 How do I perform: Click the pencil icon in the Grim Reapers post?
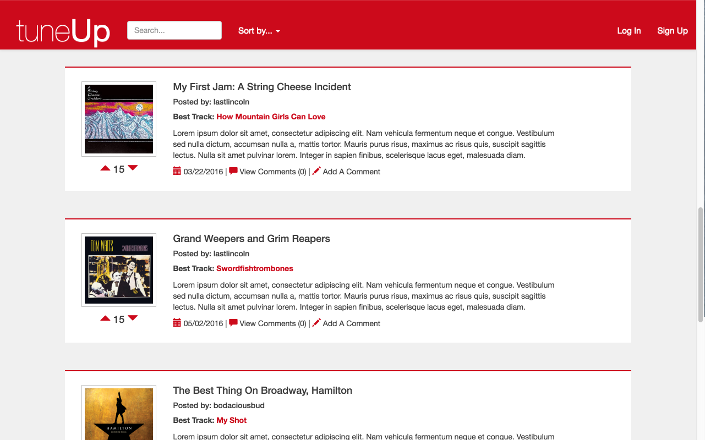(316, 323)
